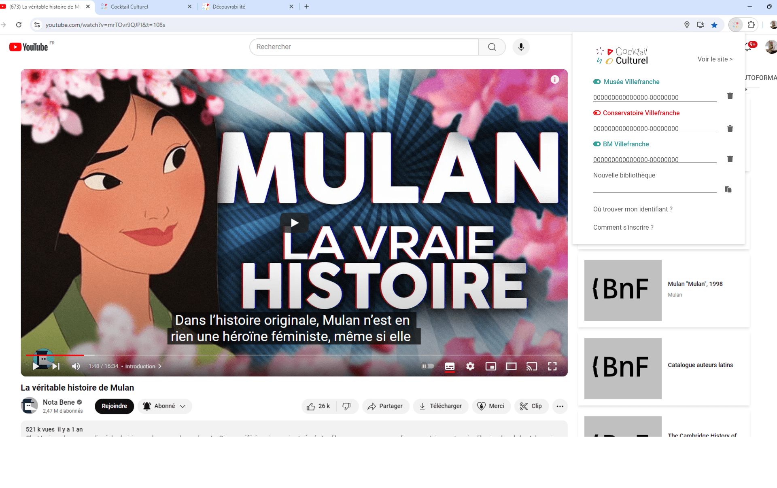Delete the Conservatoire Villefranche library entry
Screen dimensions: 777x488
pyautogui.click(x=730, y=129)
